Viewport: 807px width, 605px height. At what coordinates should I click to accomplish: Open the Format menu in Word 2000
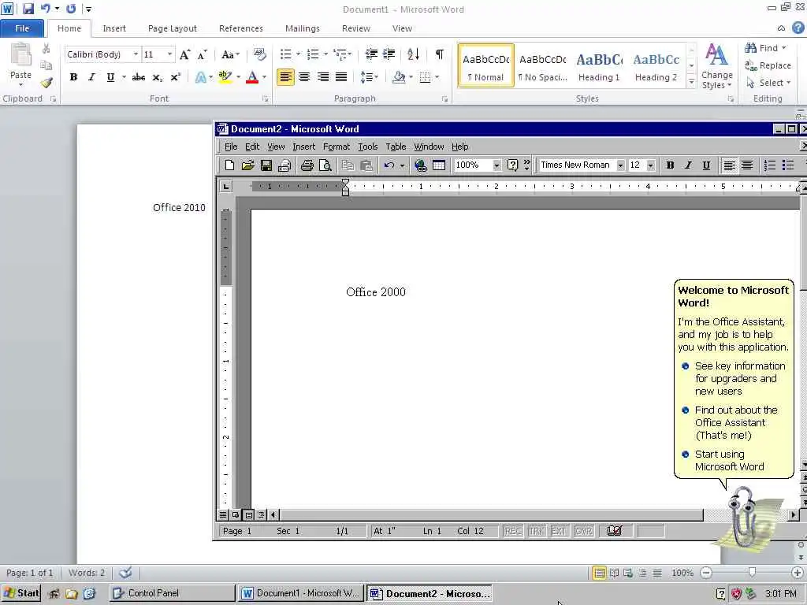[336, 147]
